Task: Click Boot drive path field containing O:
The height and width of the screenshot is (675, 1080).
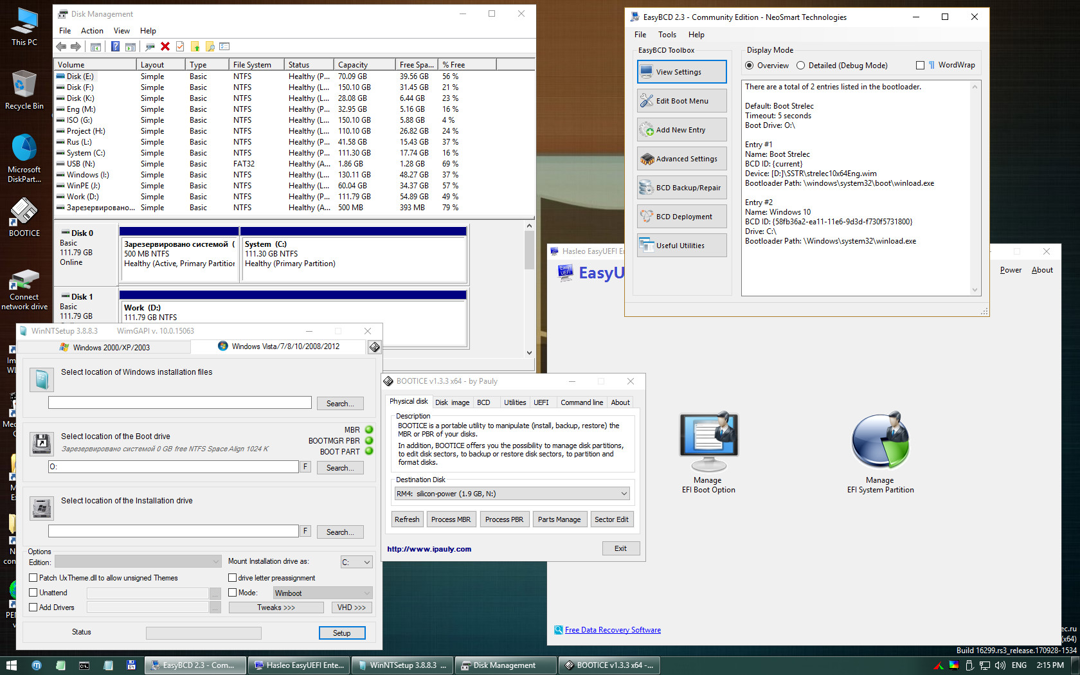Action: click(x=173, y=467)
